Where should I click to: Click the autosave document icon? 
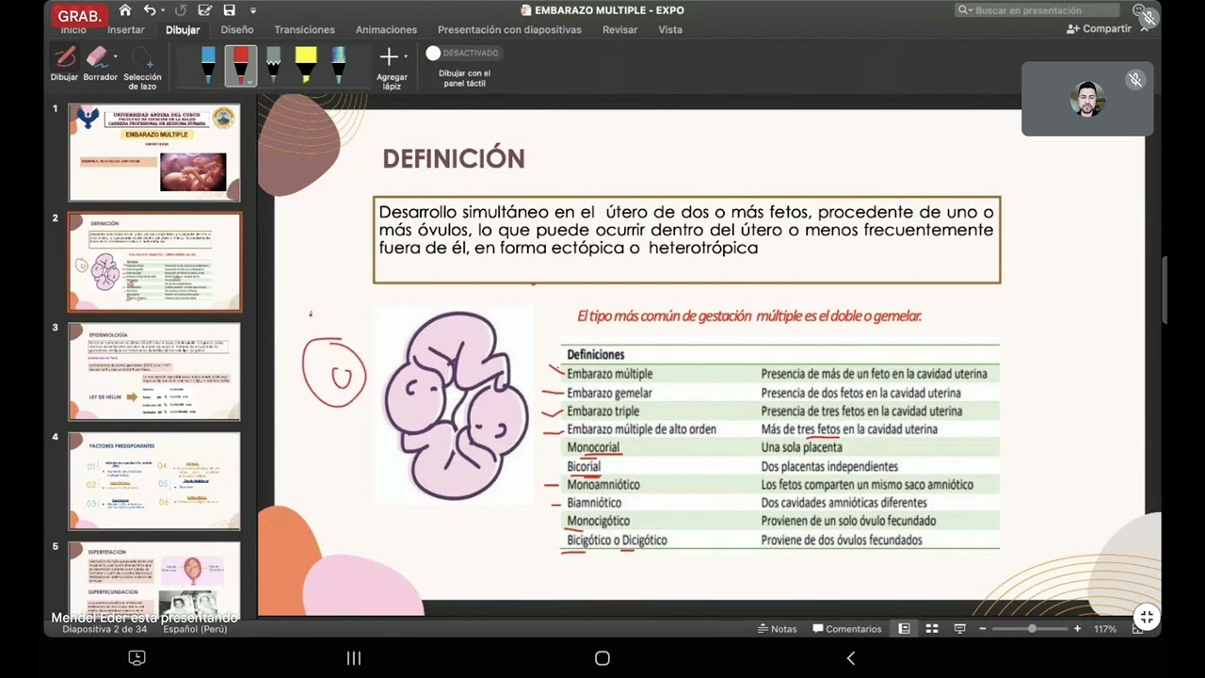click(x=205, y=10)
